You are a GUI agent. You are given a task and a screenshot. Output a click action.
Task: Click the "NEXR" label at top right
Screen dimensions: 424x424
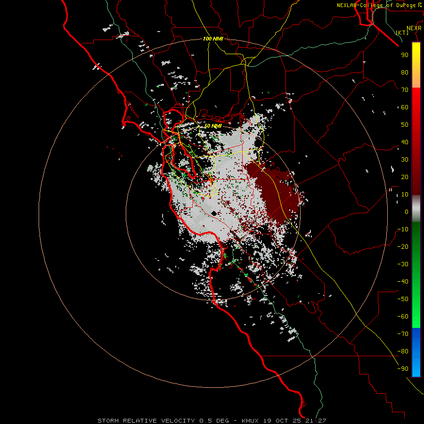(414, 28)
